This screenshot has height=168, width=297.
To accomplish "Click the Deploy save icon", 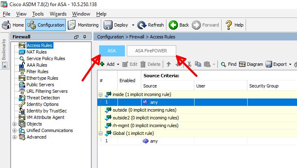I will [x=108, y=25].
